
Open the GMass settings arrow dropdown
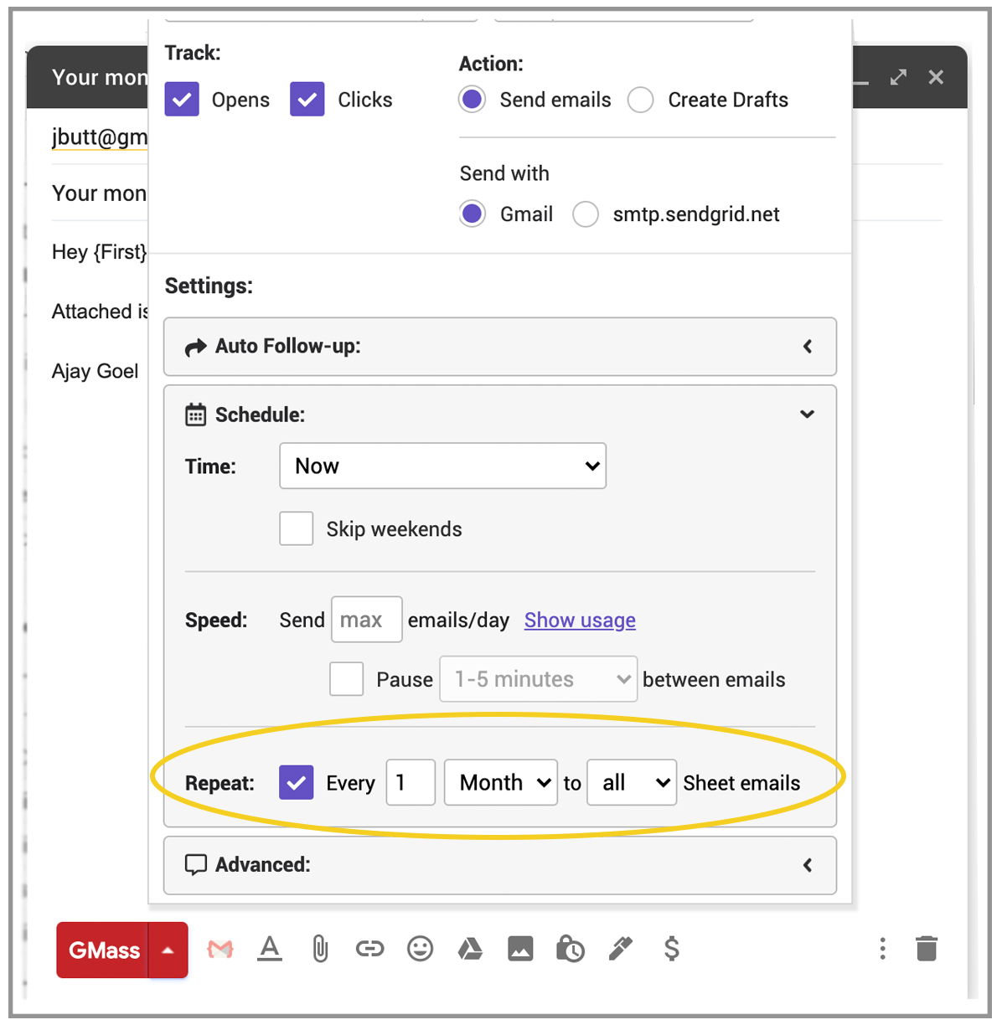pos(168,950)
